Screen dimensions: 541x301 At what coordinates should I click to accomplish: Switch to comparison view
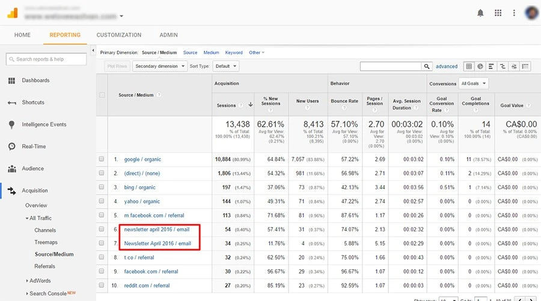pos(503,66)
